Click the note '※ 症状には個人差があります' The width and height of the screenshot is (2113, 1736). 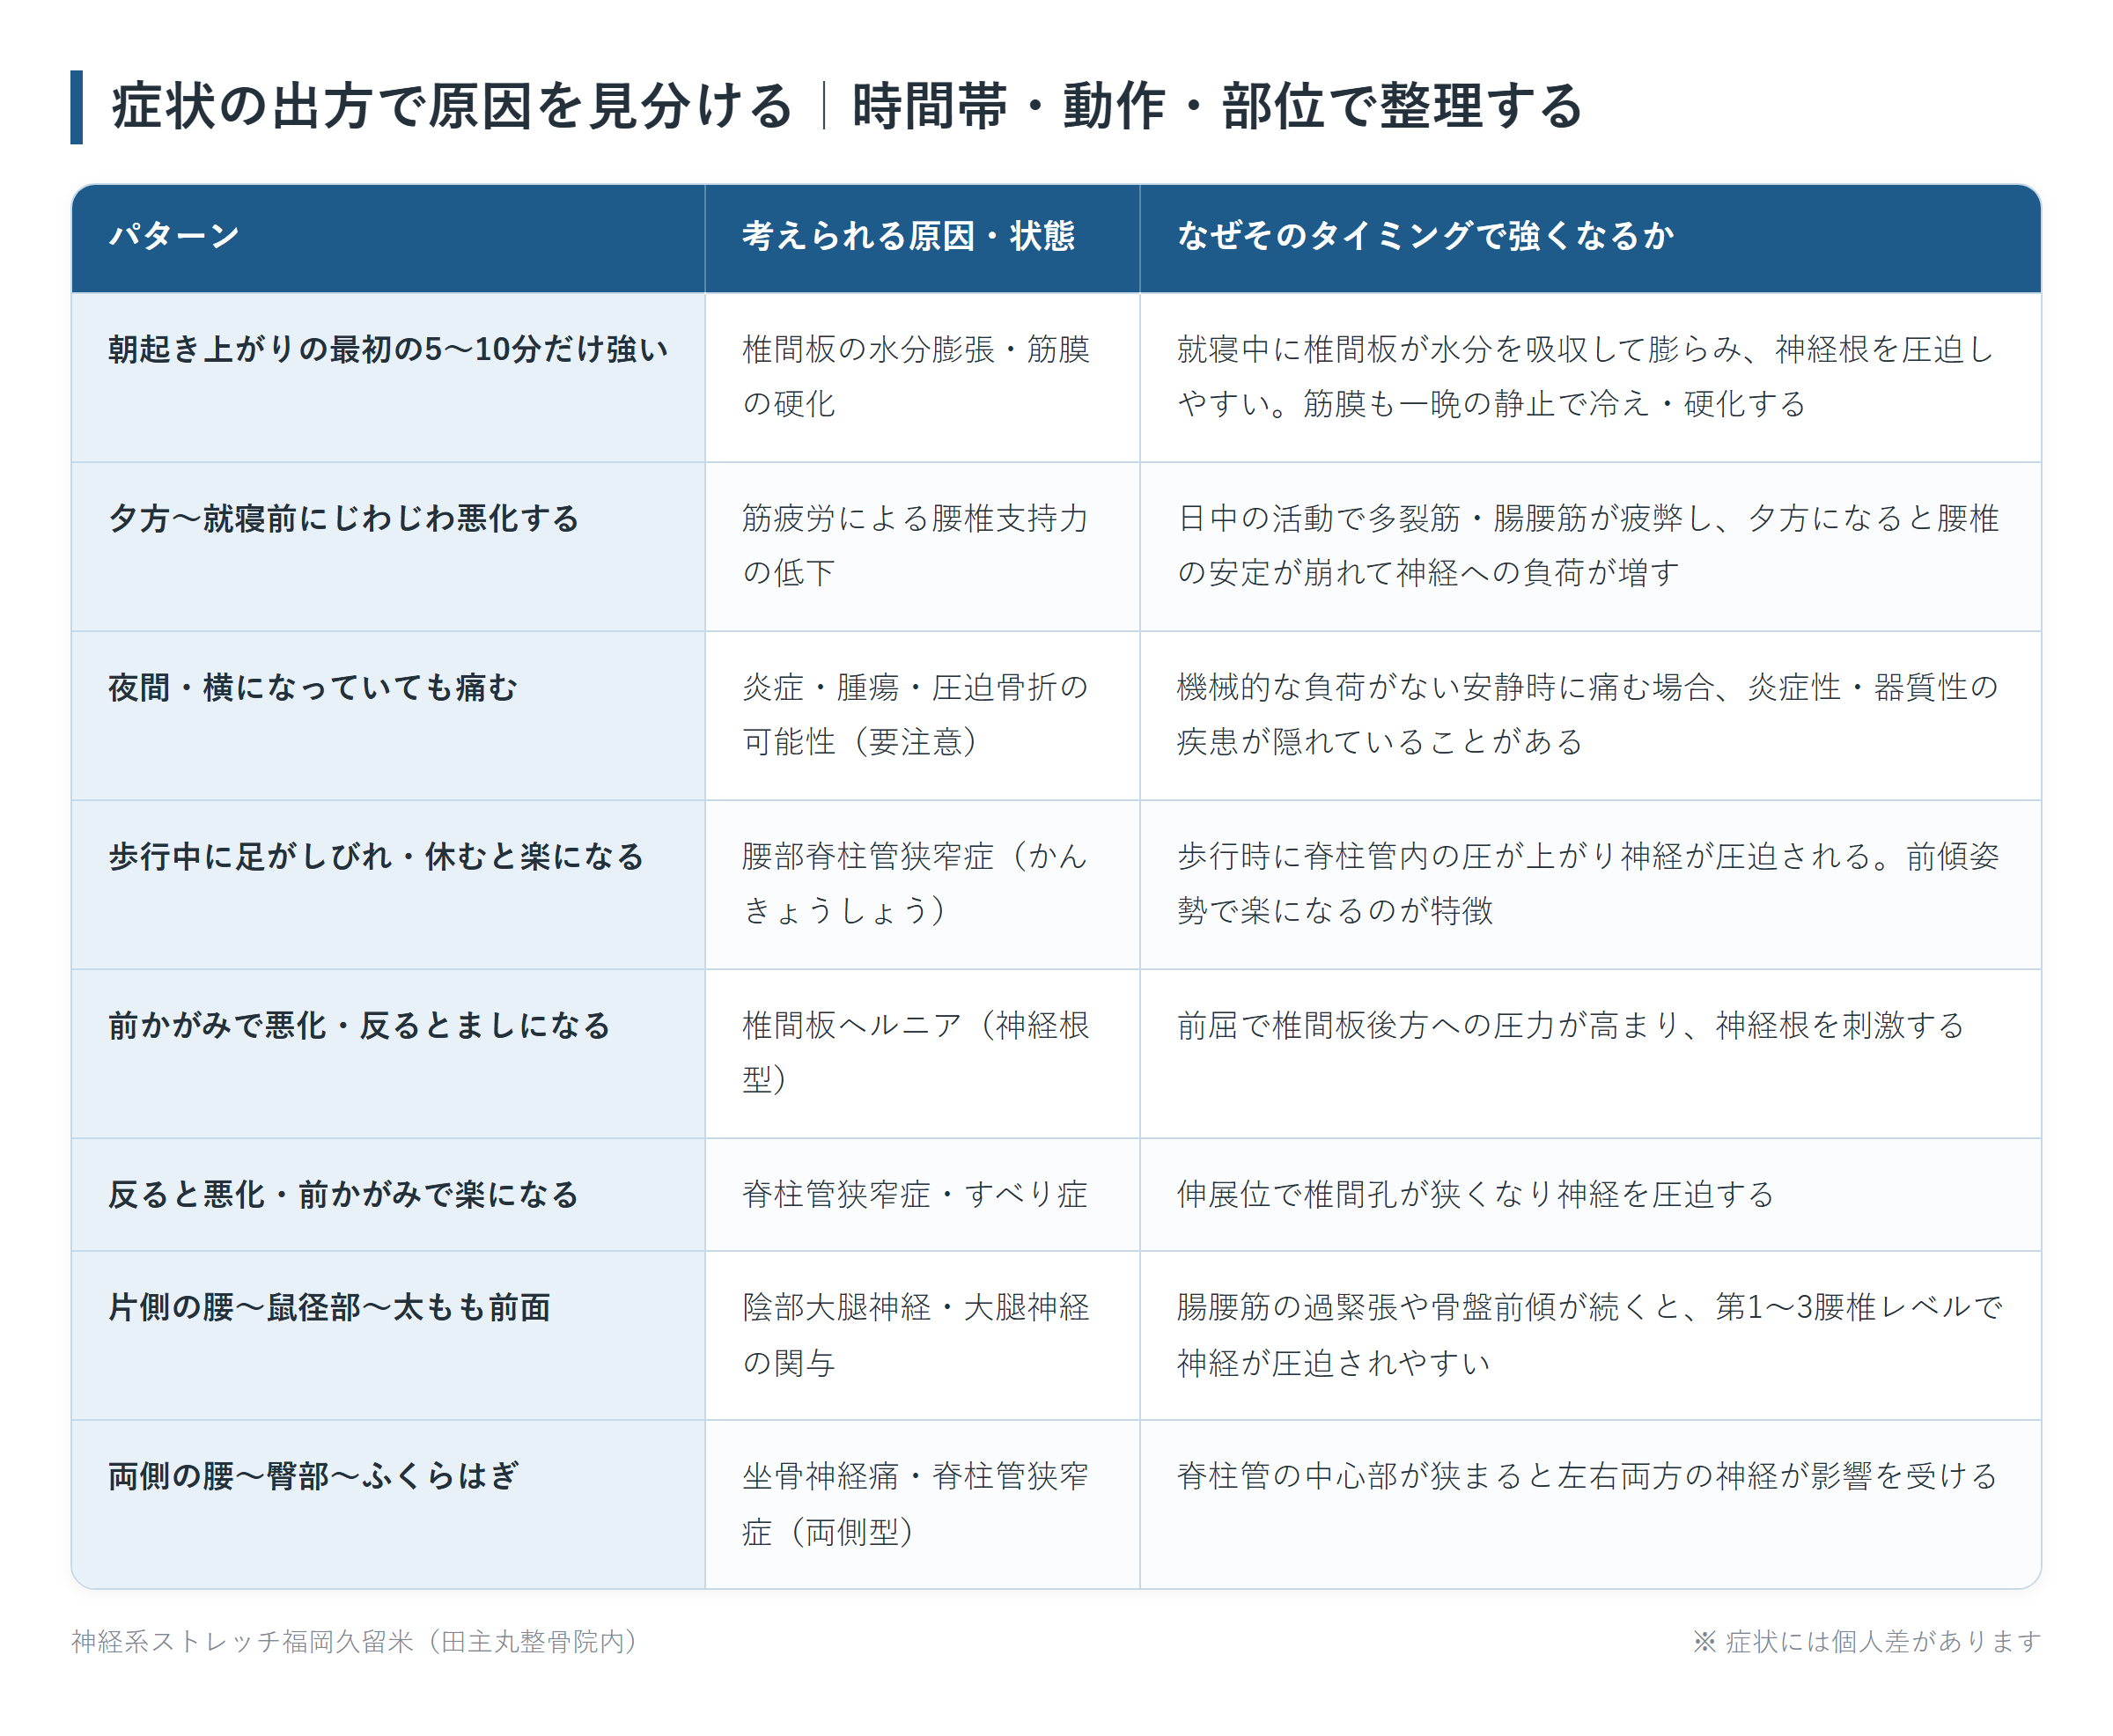point(1866,1641)
